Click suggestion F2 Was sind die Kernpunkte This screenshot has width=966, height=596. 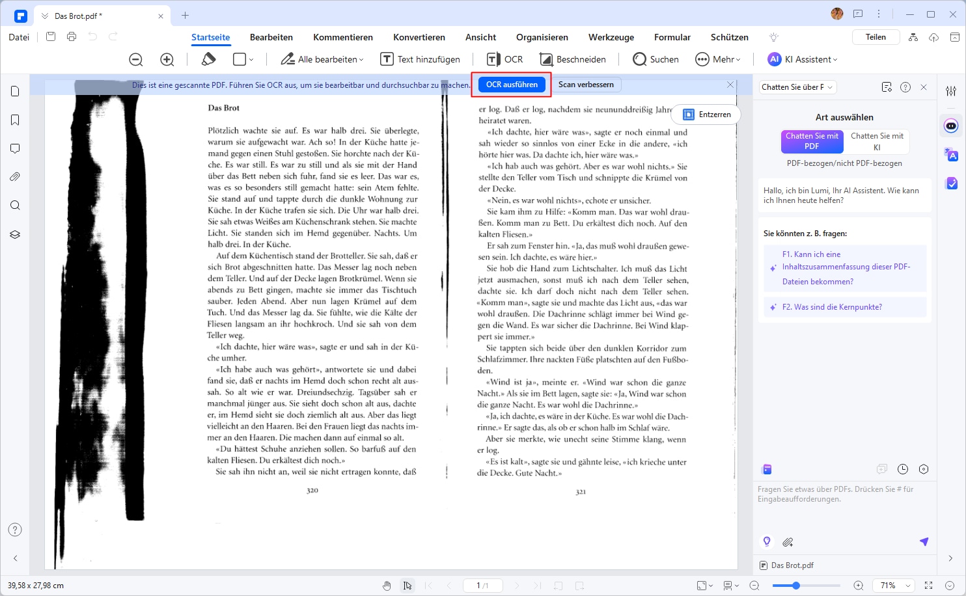[846, 307]
